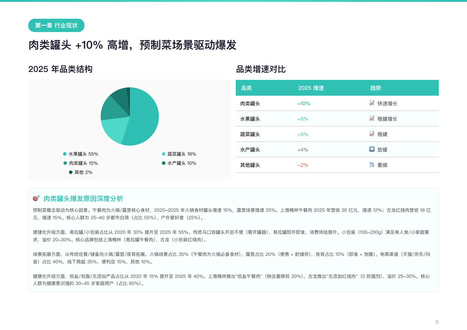The image size is (467, 330).
Task: Click the 2025 增速 column header
Action: tap(311, 88)
